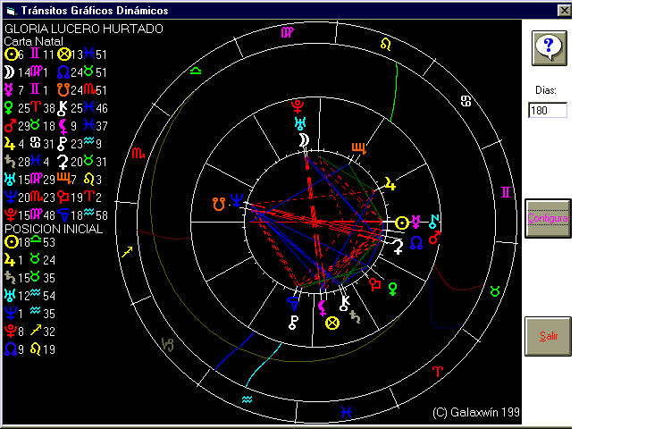Click the green Taurus sign on the outer ring

[494, 291]
